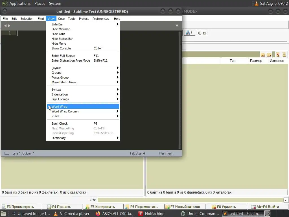
Task: Expand the Syntax submenu
Action: click(83, 90)
